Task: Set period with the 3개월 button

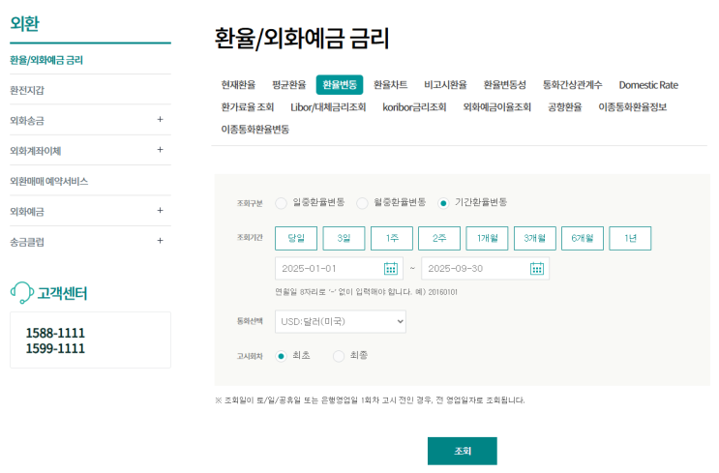Action: click(x=535, y=238)
